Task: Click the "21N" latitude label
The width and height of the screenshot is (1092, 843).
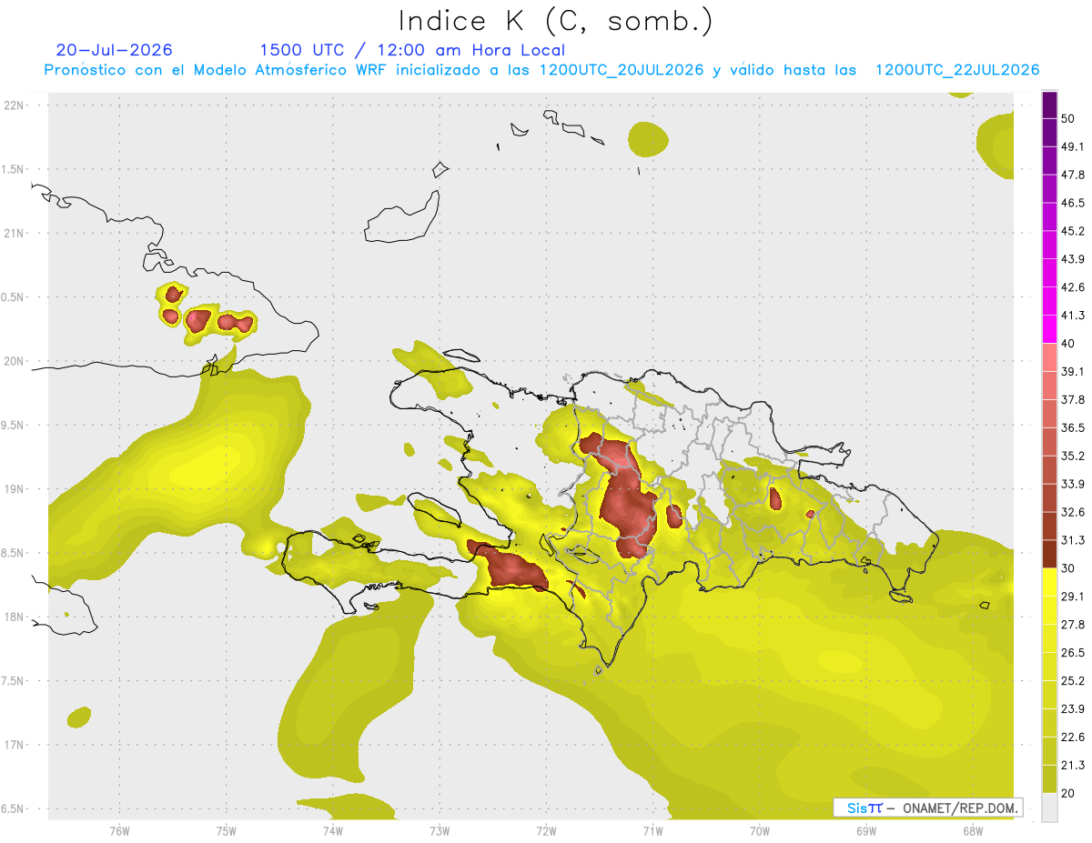Action: pyautogui.click(x=15, y=233)
